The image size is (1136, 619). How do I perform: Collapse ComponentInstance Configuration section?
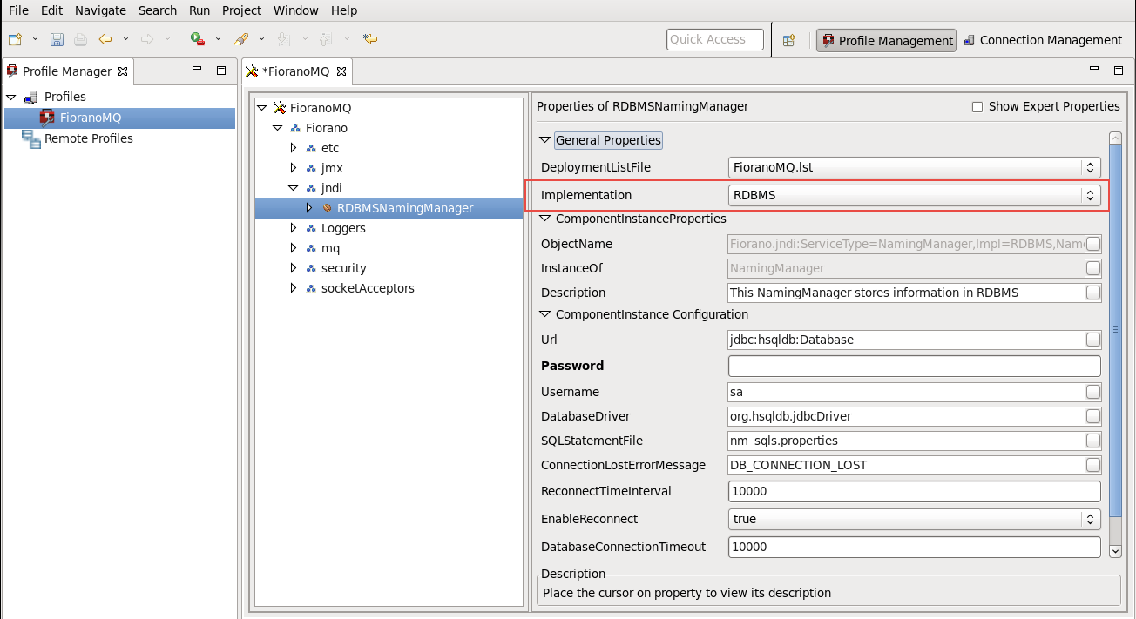[x=545, y=314]
